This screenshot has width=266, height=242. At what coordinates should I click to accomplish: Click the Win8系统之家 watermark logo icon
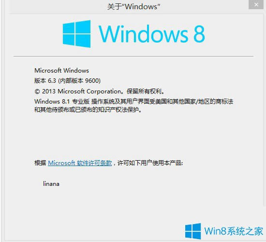(x=193, y=231)
